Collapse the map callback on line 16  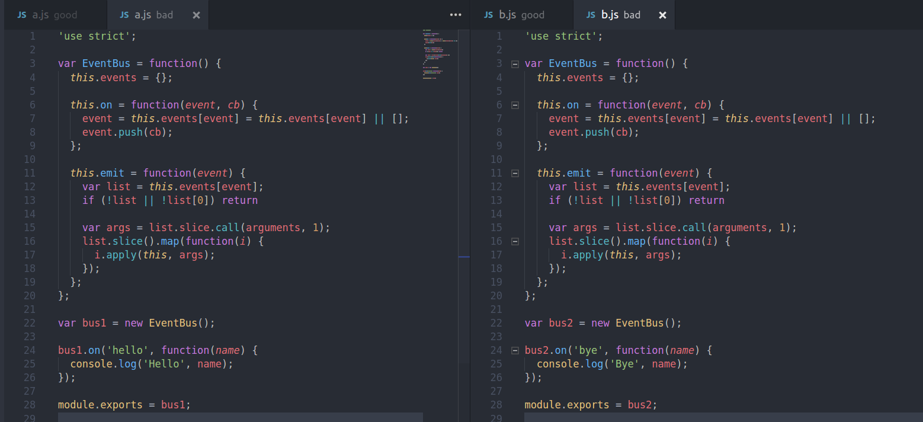pyautogui.click(x=515, y=241)
